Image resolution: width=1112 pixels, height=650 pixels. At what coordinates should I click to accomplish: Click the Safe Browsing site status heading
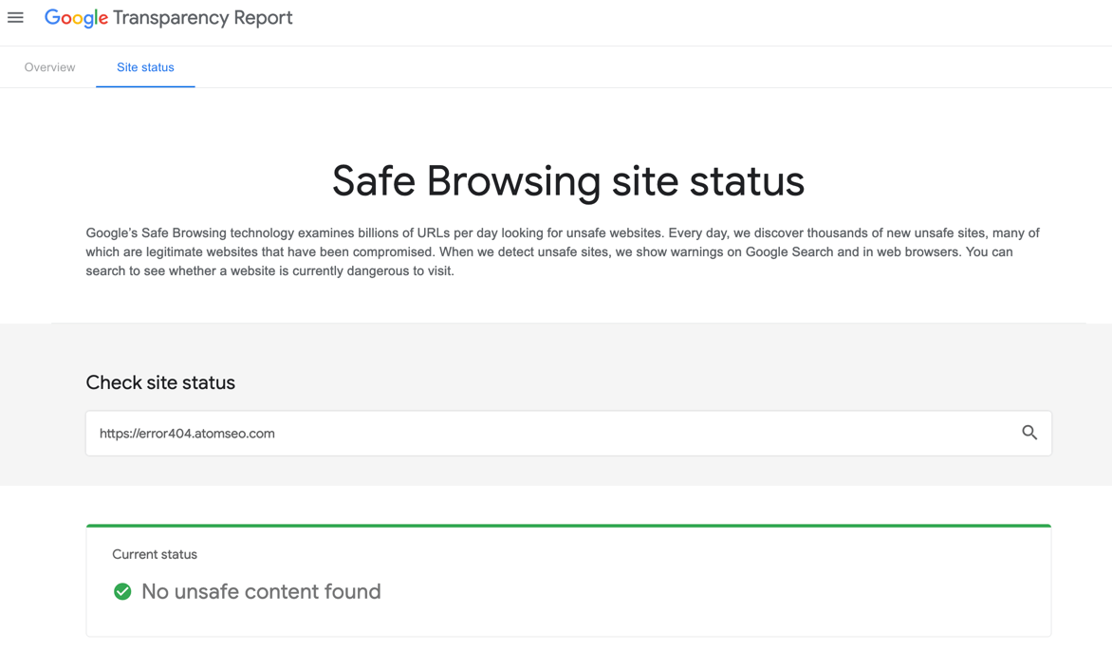click(568, 180)
